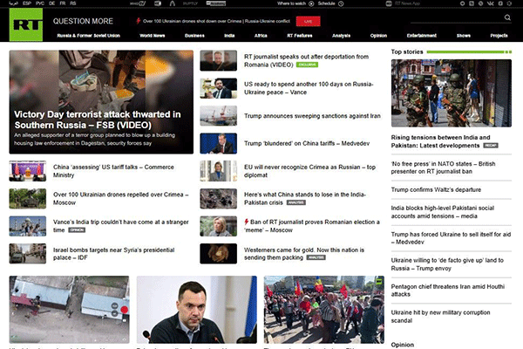Open Shows section
The height and width of the screenshot is (349, 523).
pyautogui.click(x=464, y=36)
